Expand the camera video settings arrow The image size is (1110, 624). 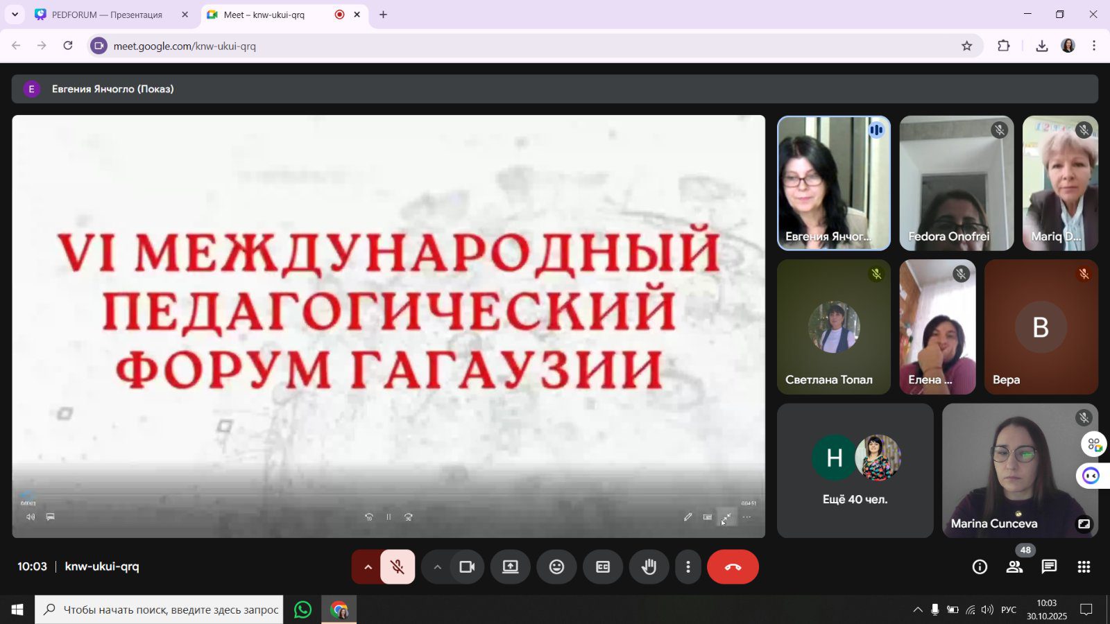(437, 566)
